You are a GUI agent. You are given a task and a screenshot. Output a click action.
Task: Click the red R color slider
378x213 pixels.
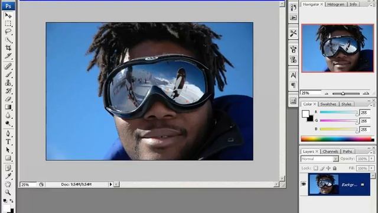(338, 112)
